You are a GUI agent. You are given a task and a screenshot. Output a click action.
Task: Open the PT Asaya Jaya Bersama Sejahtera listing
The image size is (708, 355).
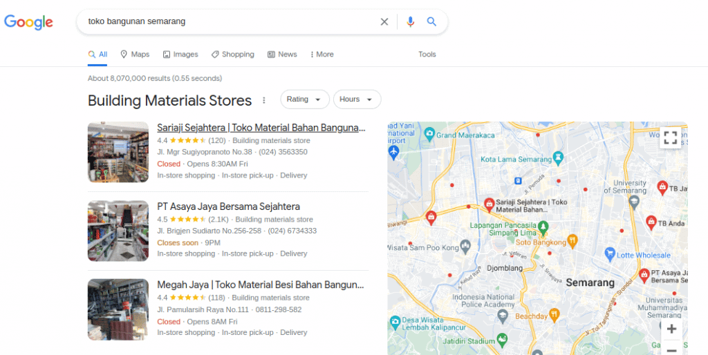[x=228, y=207]
